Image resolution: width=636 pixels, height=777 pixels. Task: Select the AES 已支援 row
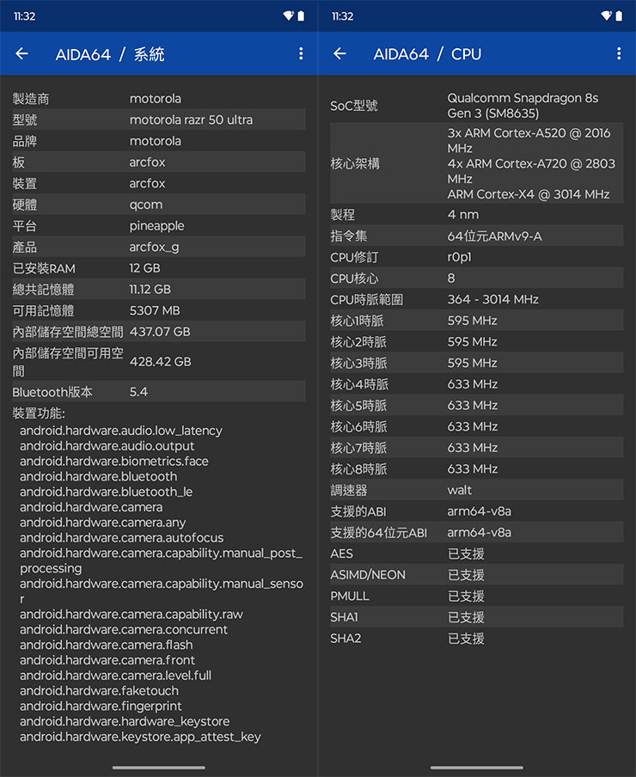click(476, 554)
